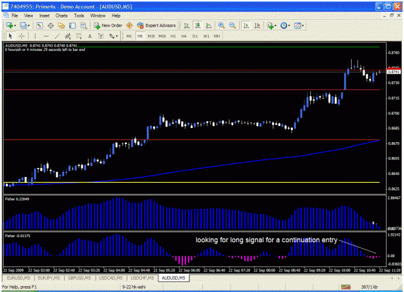Screen dimensions: 404x292
Task: Zoom in on the chart
Action: (x=221, y=25)
